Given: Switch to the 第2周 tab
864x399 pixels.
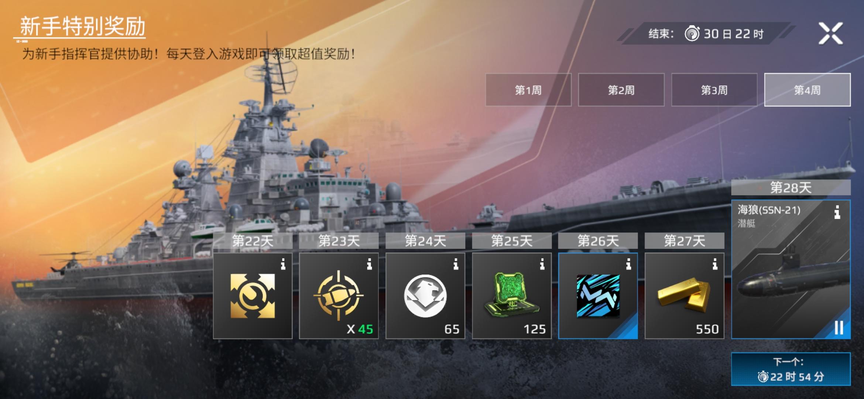Looking at the screenshot, I should (x=621, y=90).
